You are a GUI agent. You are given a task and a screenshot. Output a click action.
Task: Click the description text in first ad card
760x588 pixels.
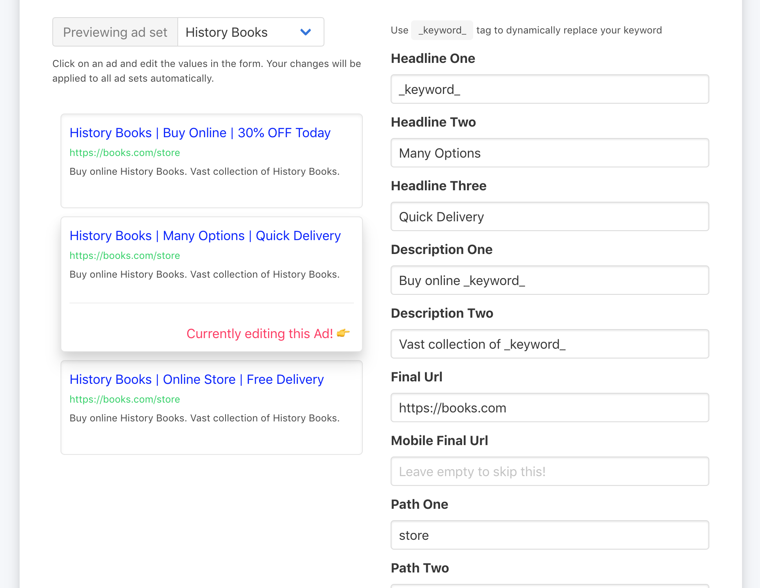pyautogui.click(x=205, y=171)
